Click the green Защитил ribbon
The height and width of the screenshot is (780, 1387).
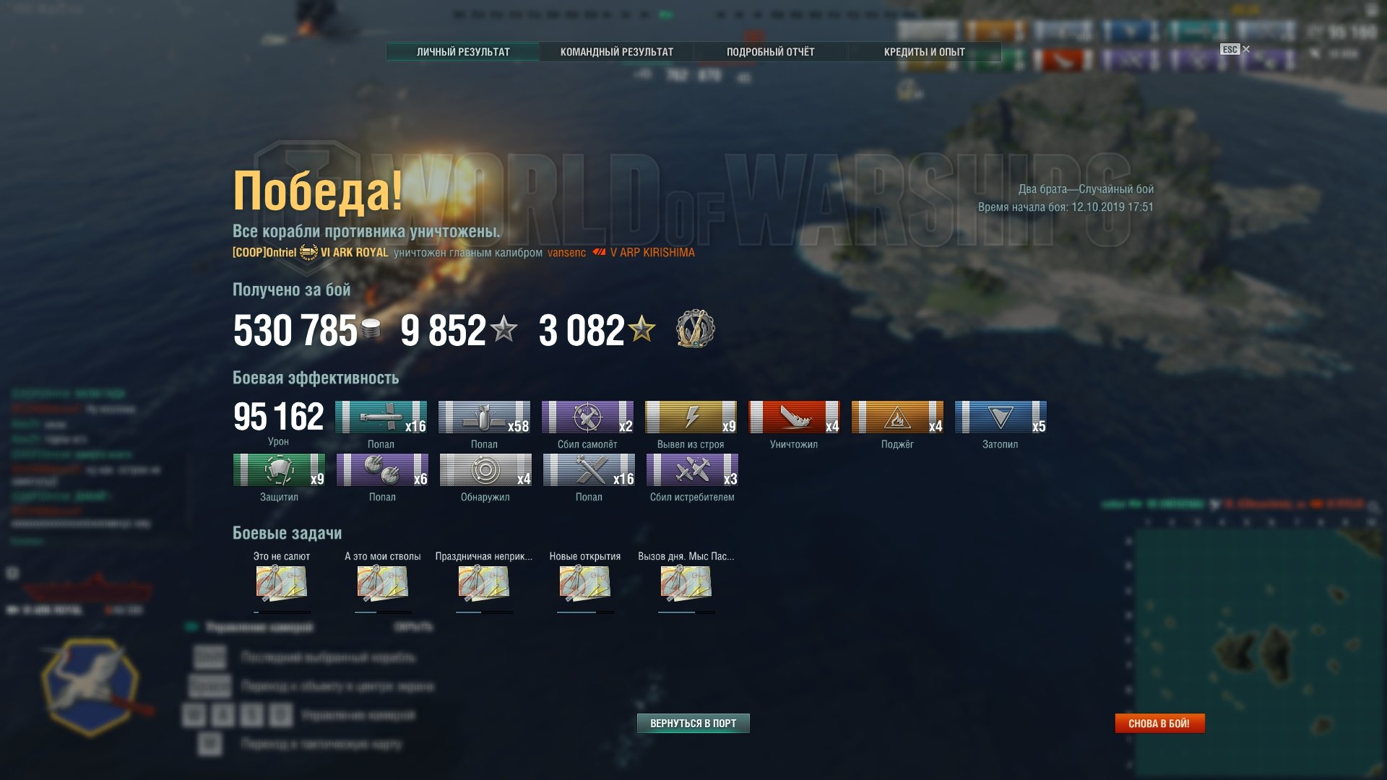coord(279,470)
